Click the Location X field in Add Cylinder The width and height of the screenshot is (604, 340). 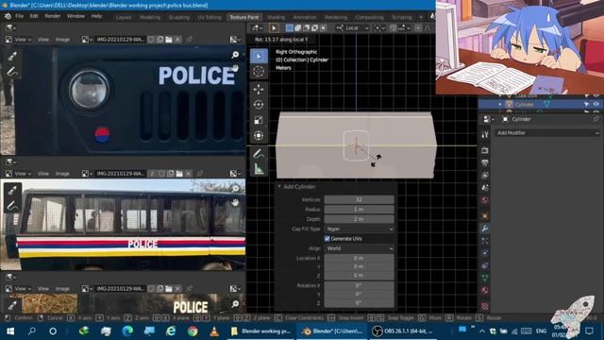click(x=359, y=258)
